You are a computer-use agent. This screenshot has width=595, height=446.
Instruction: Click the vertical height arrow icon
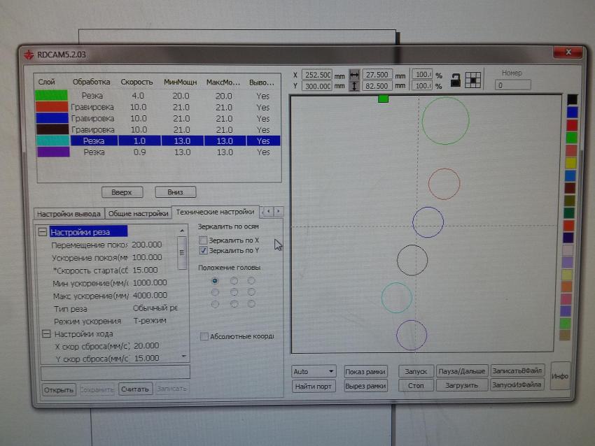[354, 85]
